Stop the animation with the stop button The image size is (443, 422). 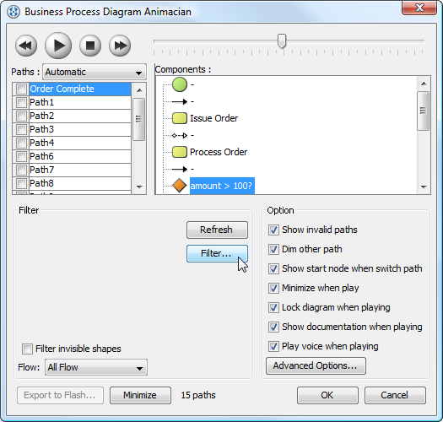[90, 46]
